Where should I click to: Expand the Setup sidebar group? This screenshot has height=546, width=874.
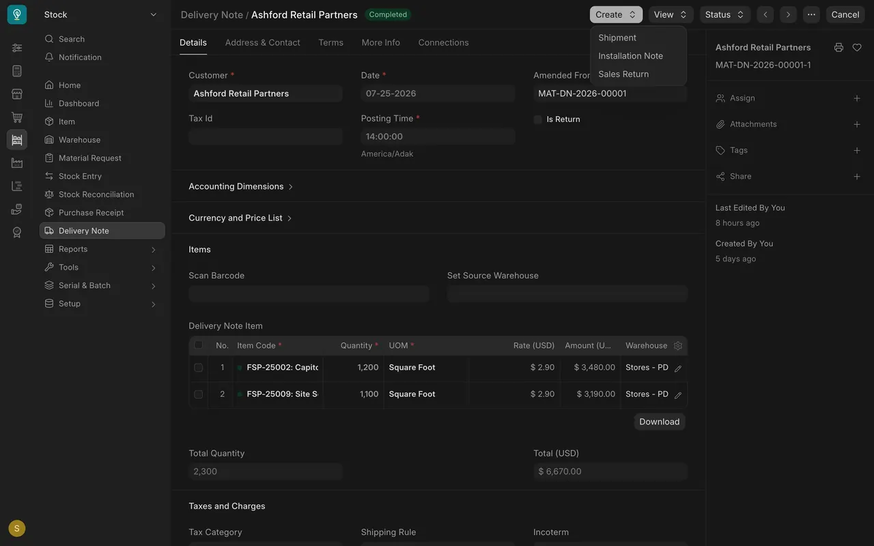102,304
